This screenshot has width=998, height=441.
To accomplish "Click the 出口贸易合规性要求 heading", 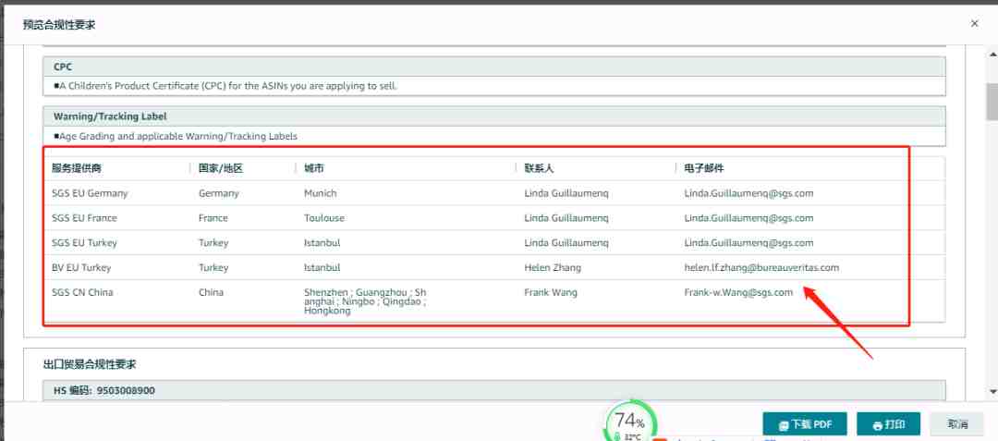I will pyautogui.click(x=90, y=364).
